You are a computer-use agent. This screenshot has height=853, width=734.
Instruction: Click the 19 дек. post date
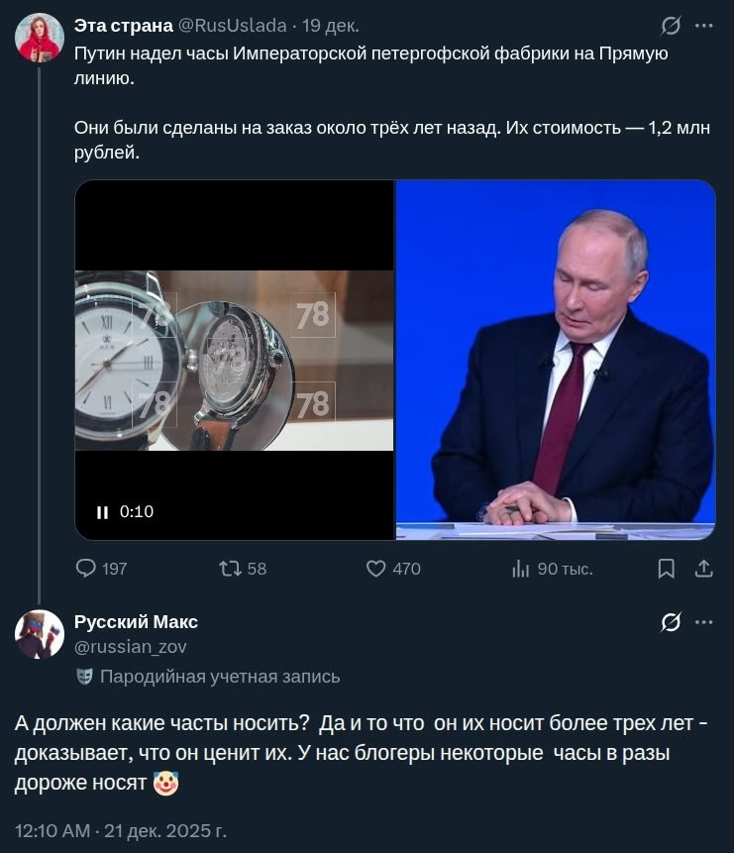click(332, 26)
